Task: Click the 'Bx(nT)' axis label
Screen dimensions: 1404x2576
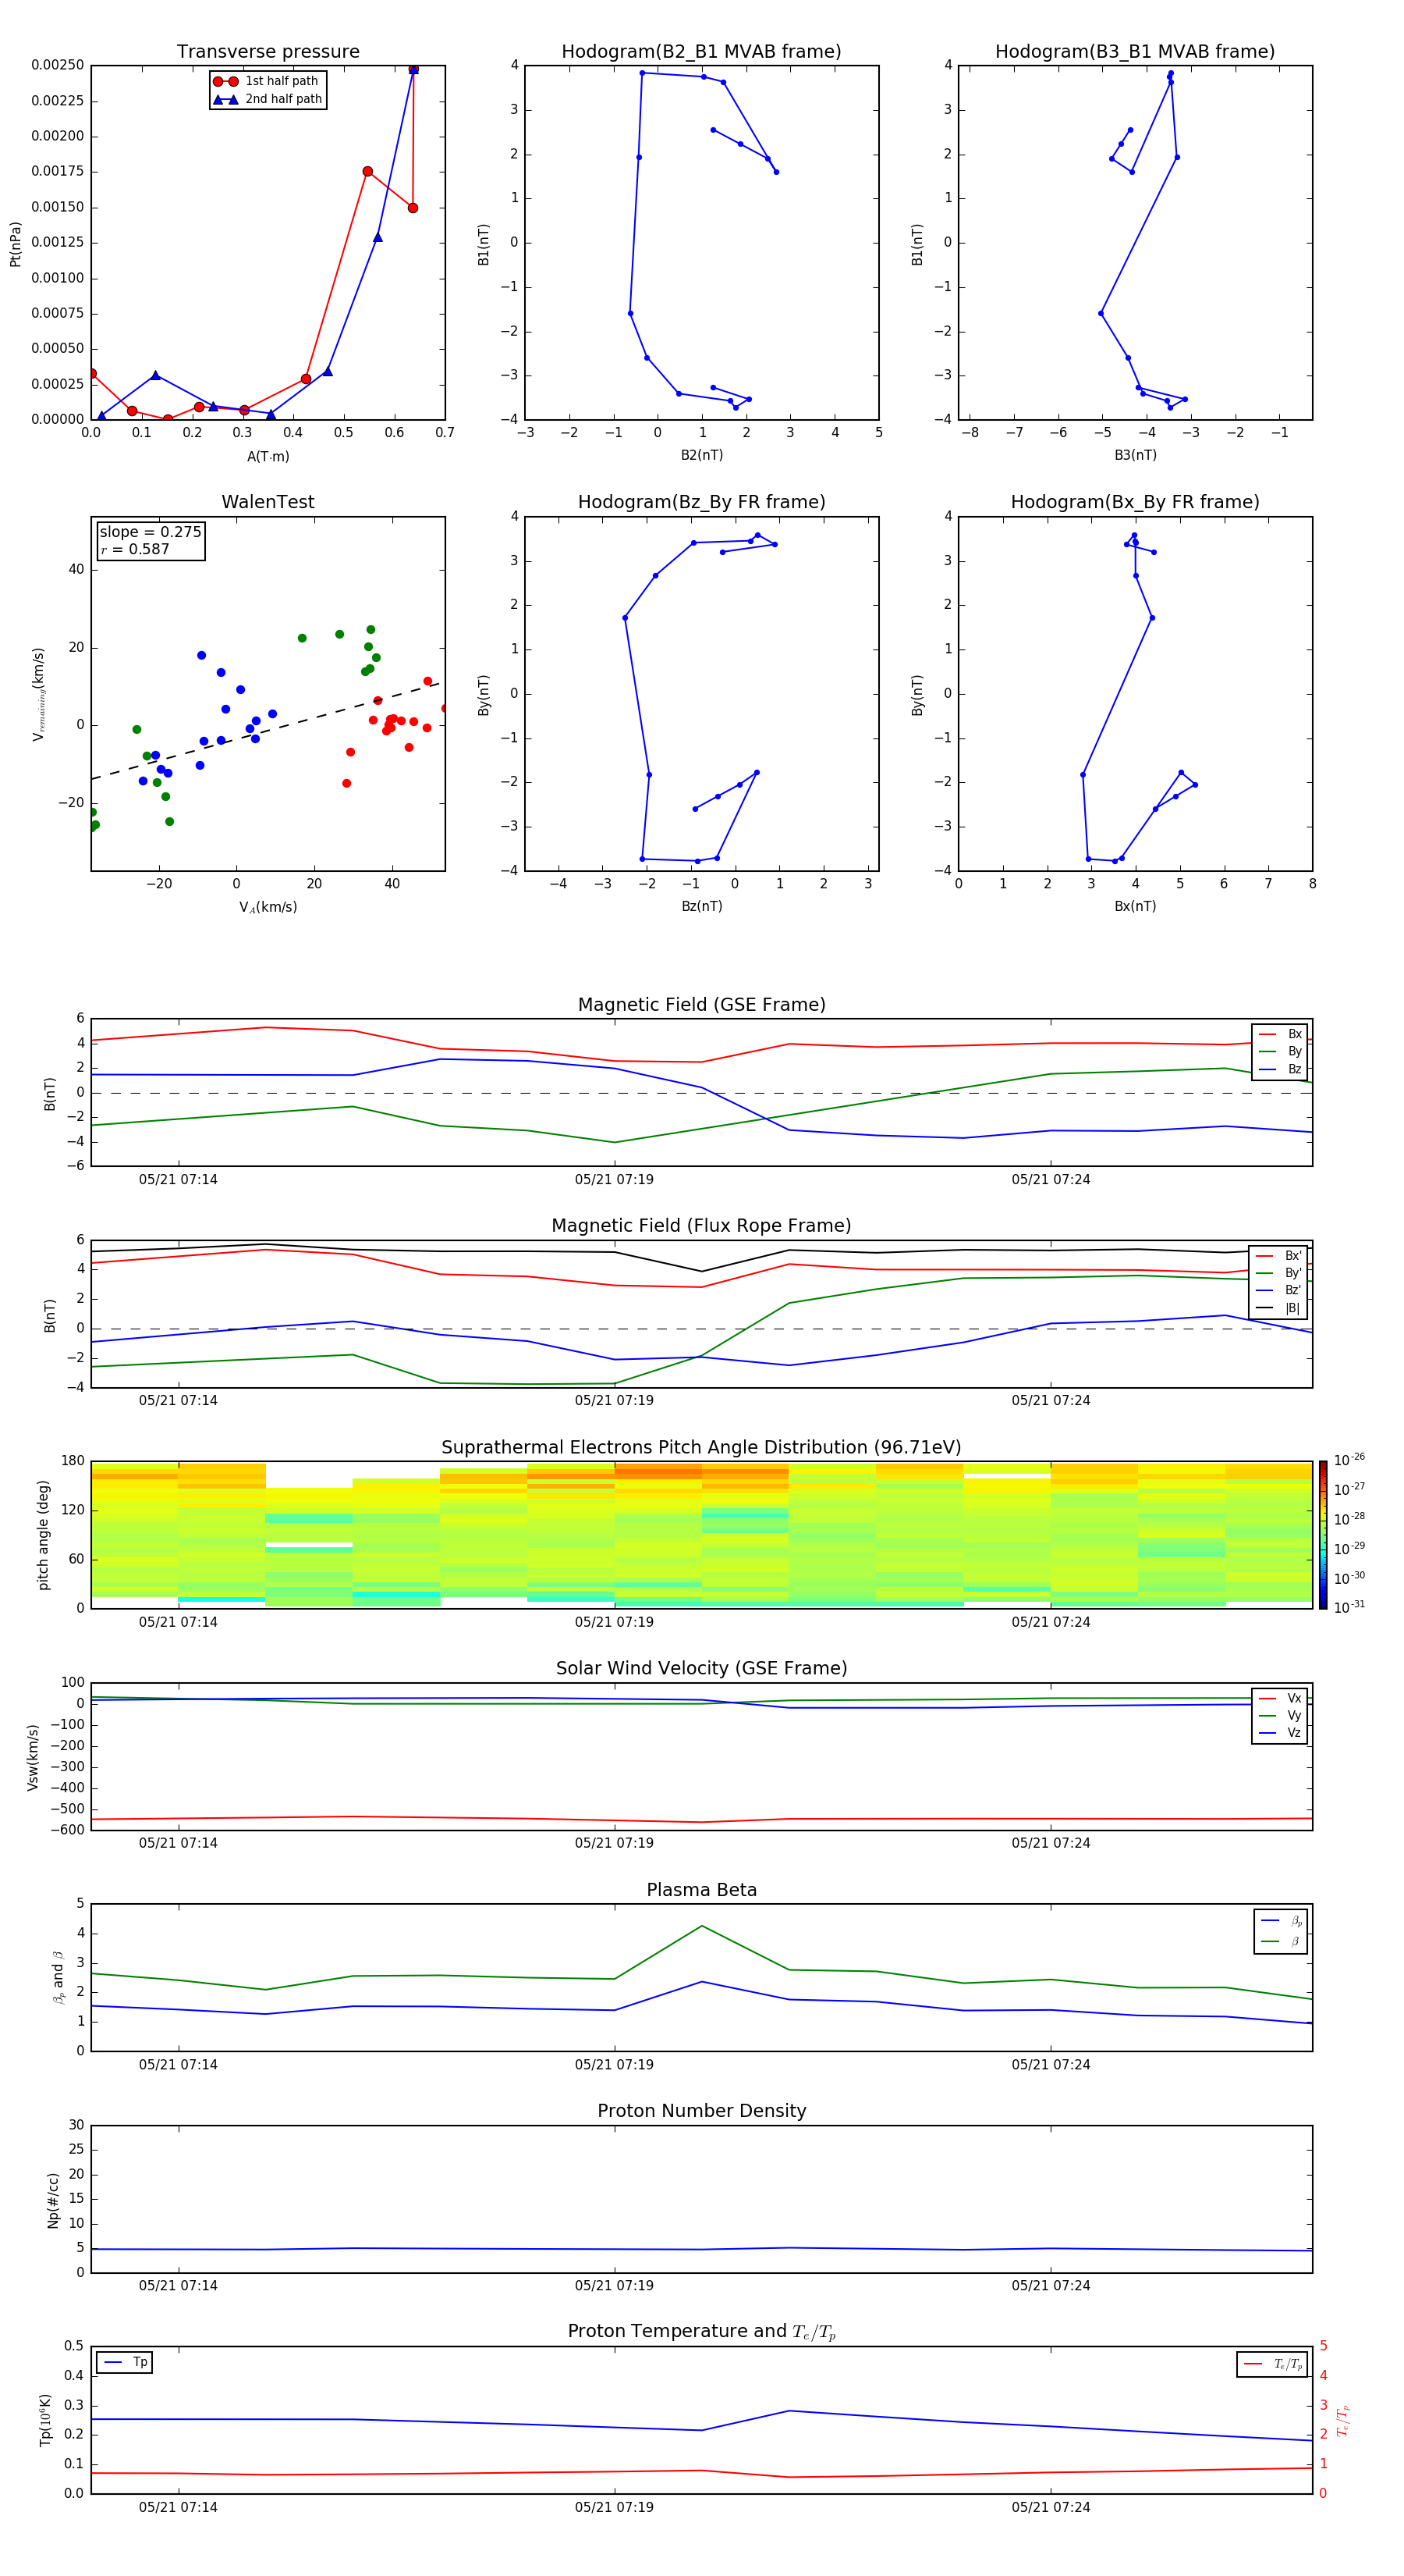Action: 1135,906
